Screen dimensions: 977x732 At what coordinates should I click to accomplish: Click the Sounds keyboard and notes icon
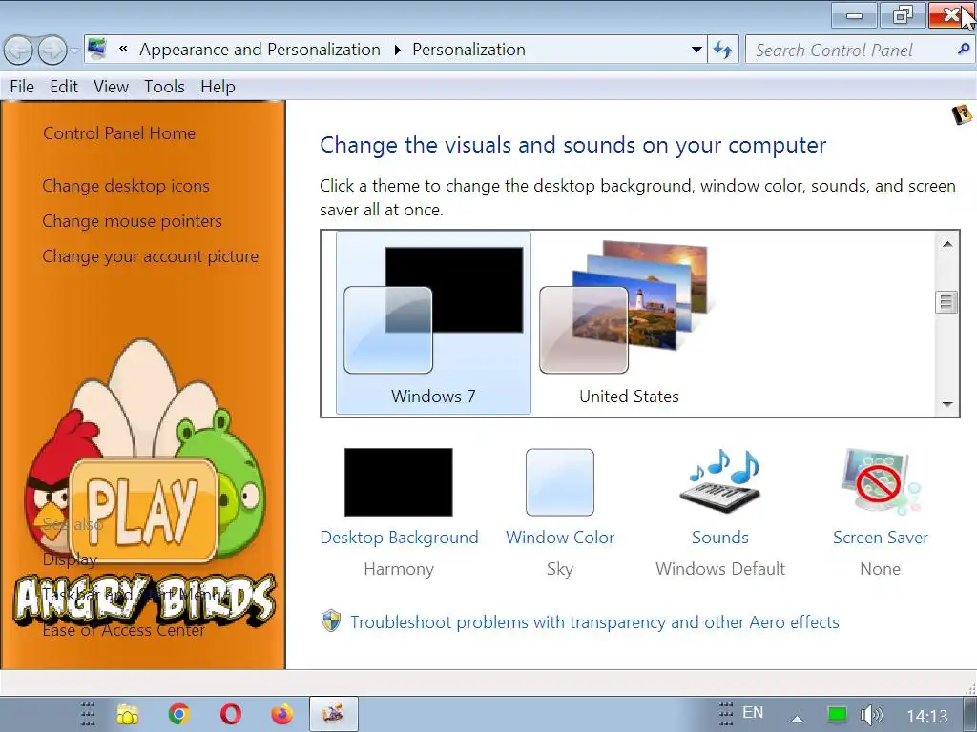[721, 481]
